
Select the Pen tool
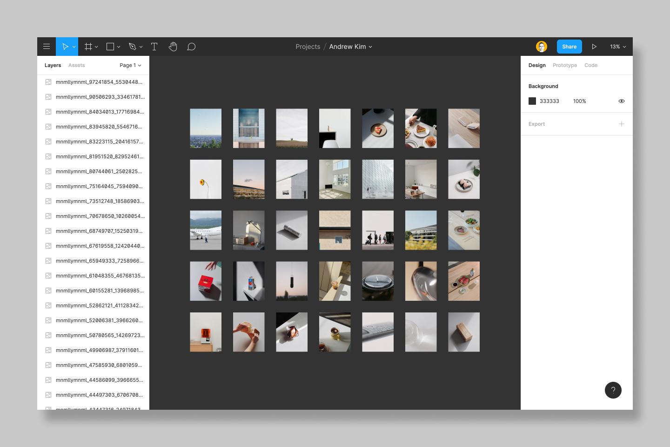coord(133,47)
